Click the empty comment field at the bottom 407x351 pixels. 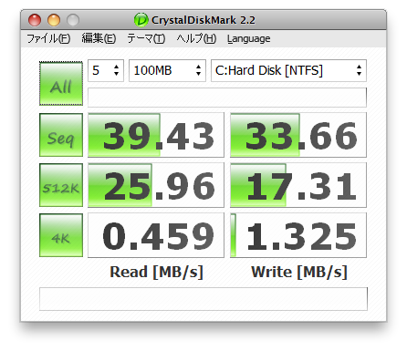tap(203, 299)
